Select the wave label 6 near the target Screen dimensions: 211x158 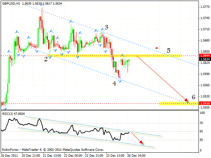[194, 97]
